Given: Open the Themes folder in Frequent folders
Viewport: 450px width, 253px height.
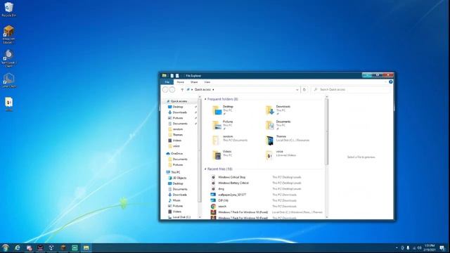Looking at the screenshot, I should (287, 140).
